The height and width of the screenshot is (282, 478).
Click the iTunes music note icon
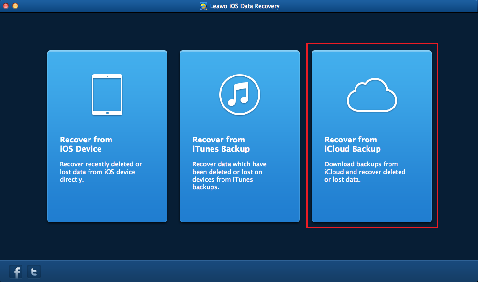tap(239, 94)
